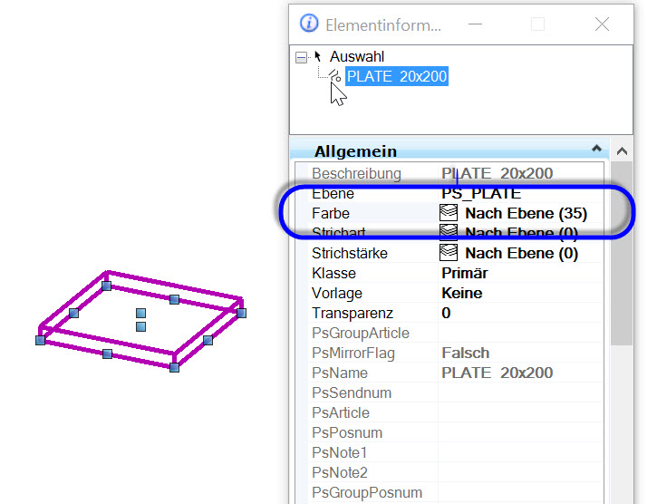Click the Transparenz value 0
This screenshot has height=504, width=657.
[446, 314]
